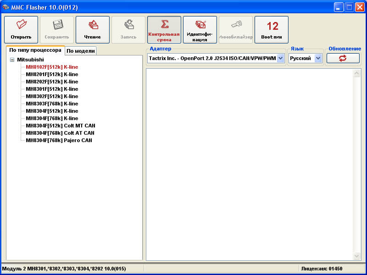Image resolution: width=367 pixels, height=275 pixels.
Task: Open the Язык language dropdown
Action: (x=318, y=58)
